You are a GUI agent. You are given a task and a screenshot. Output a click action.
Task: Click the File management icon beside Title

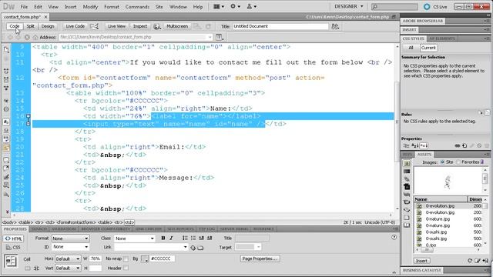[x=335, y=27]
